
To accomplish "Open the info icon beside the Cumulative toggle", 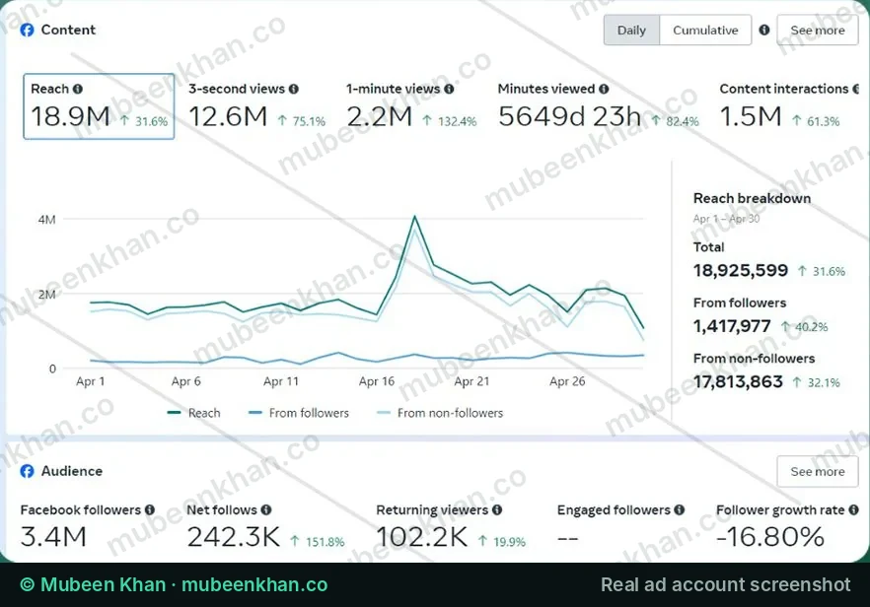I will pos(764,30).
